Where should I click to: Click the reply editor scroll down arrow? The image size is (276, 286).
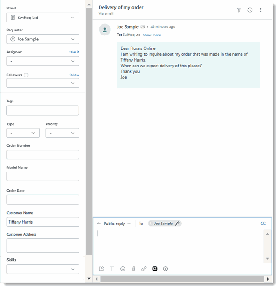click(x=267, y=259)
